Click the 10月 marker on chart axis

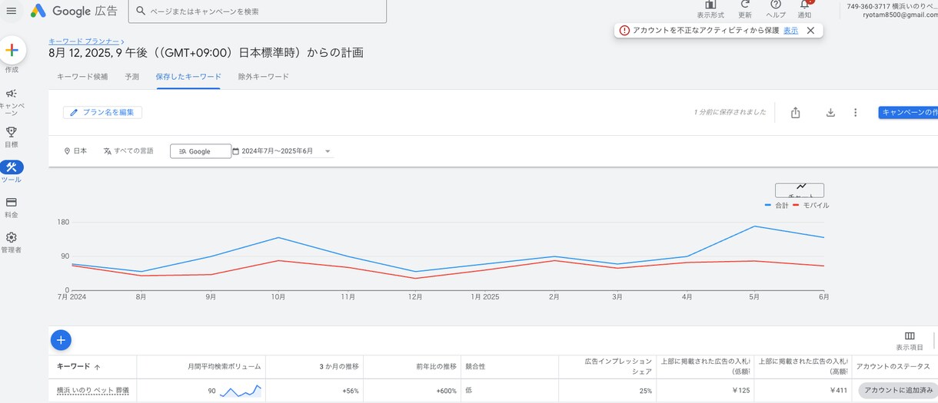(x=278, y=296)
